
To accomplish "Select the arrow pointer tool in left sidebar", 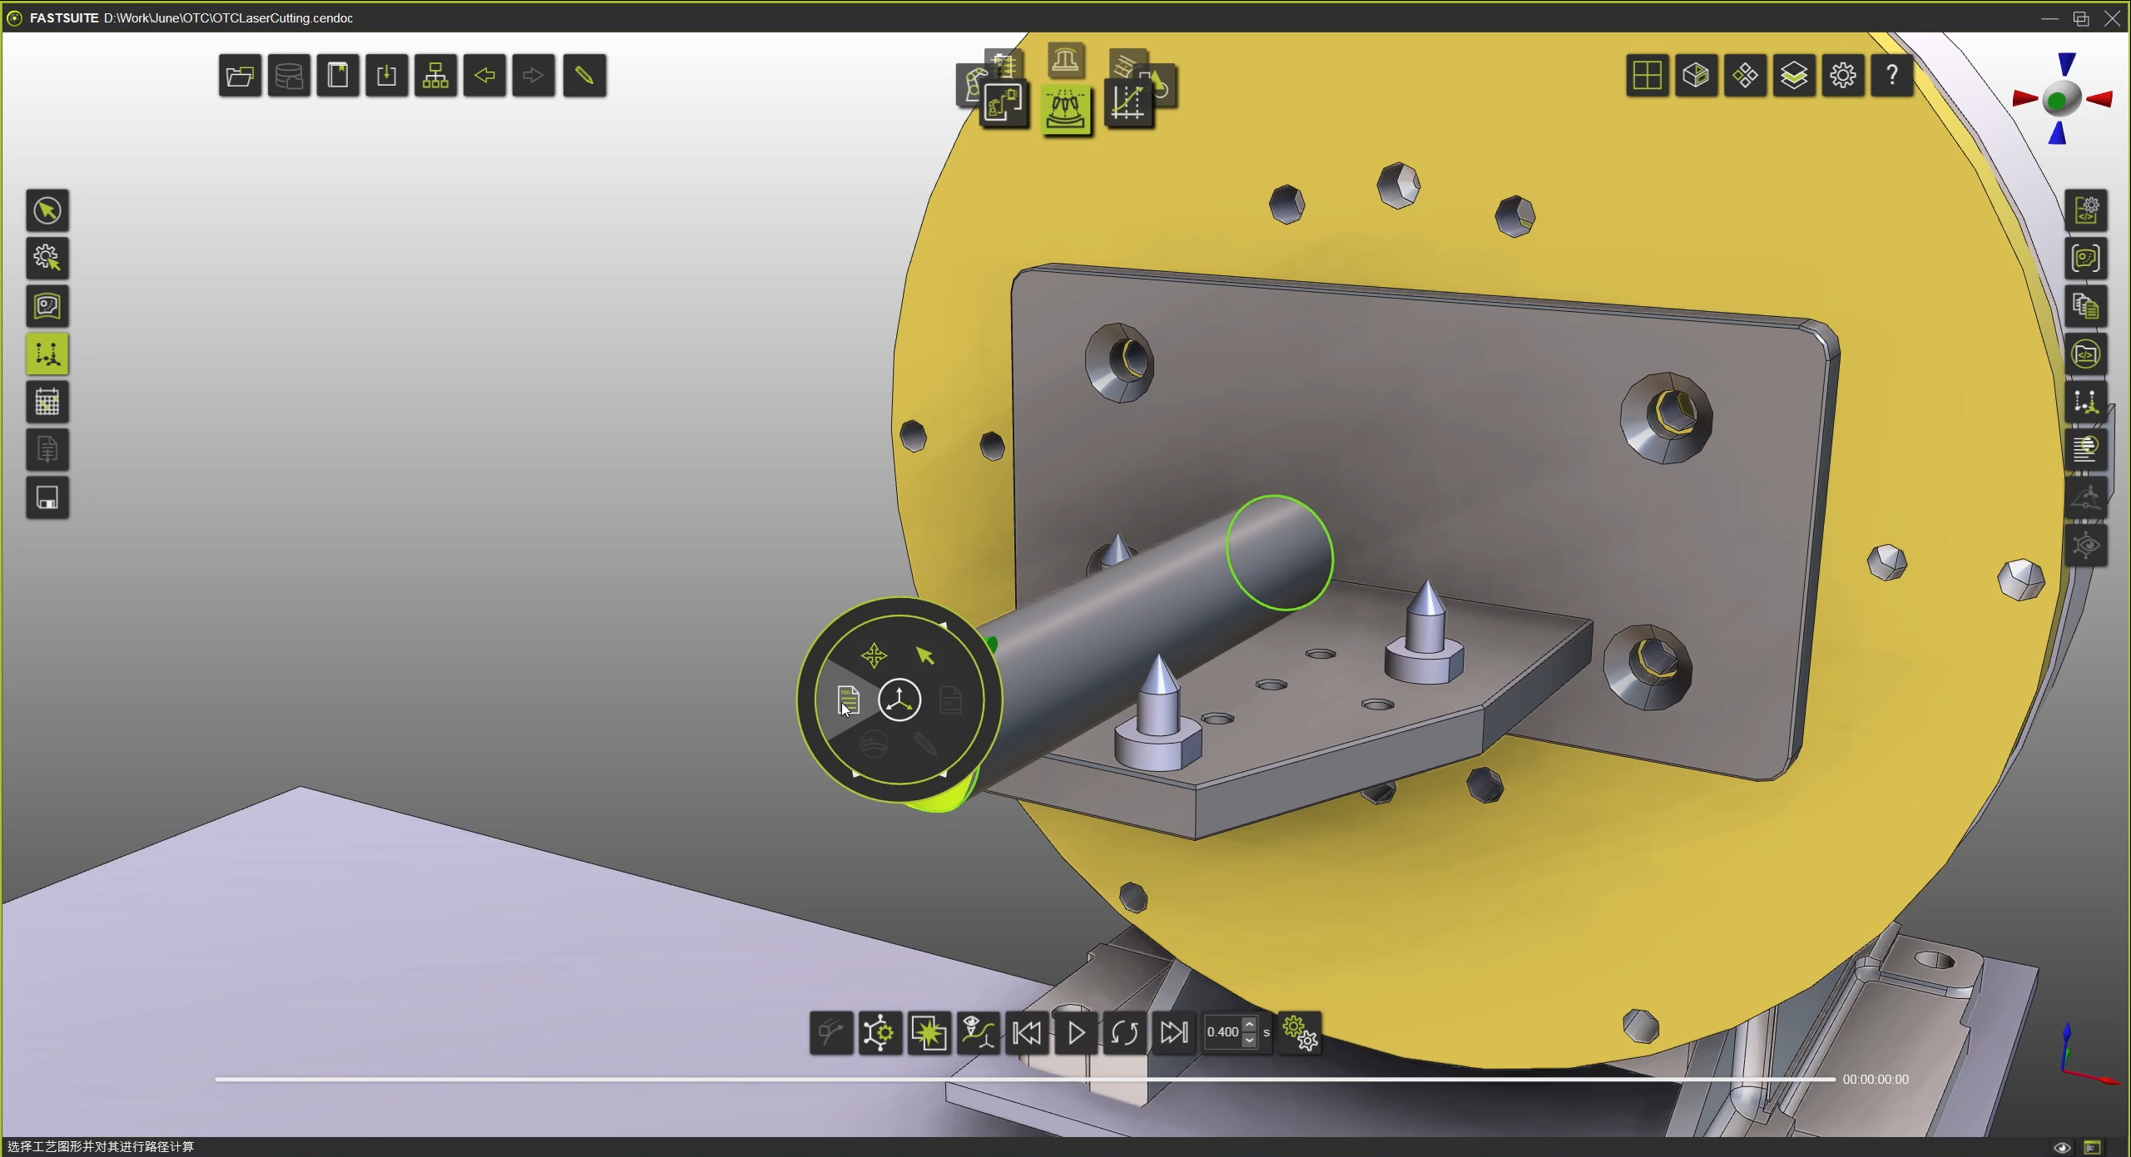I will coord(47,210).
